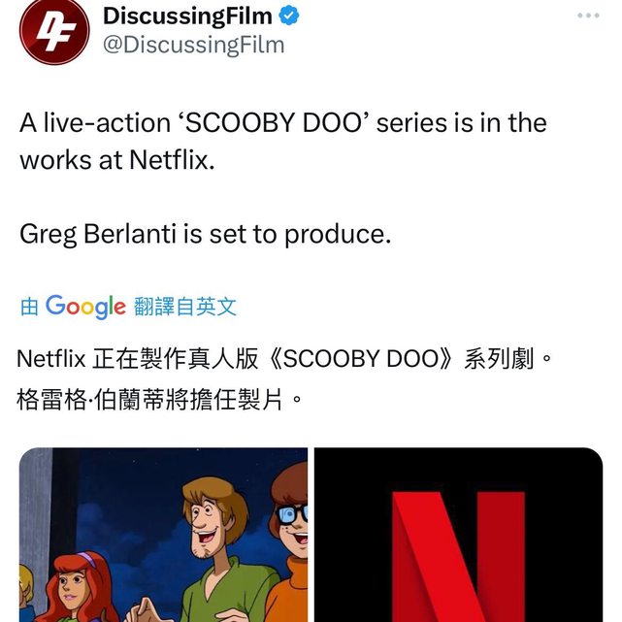
Task: Open the Scooby-Doo cartoon image
Action: pos(163,535)
